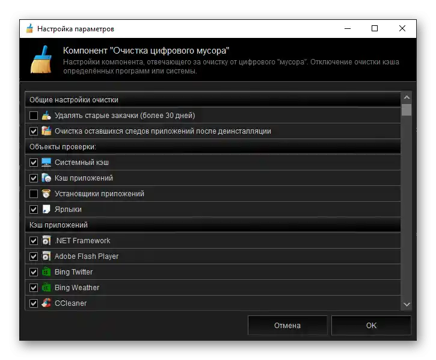436x360 pixels.
Task: Disable .NET Framework cache cleaning
Action: click(34, 240)
